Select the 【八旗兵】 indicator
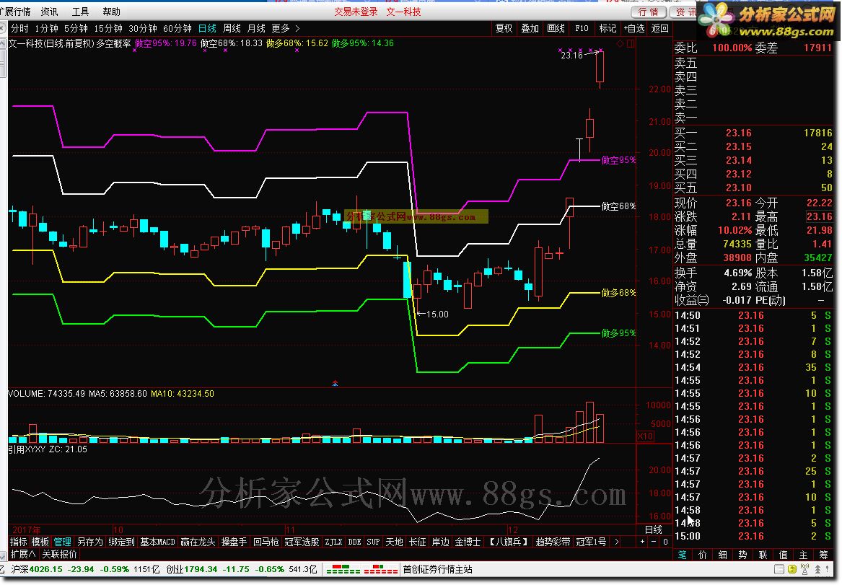 pos(508,542)
